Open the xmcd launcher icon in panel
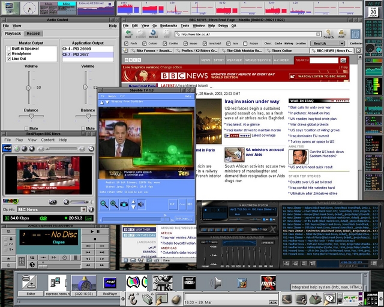Screen dimensions: 384x307 point(190,283)
